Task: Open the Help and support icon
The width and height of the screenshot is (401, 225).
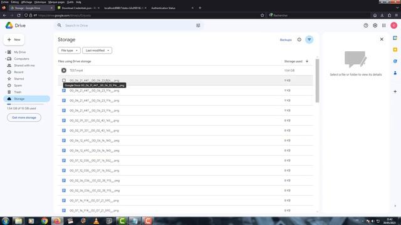Action: 366,26
